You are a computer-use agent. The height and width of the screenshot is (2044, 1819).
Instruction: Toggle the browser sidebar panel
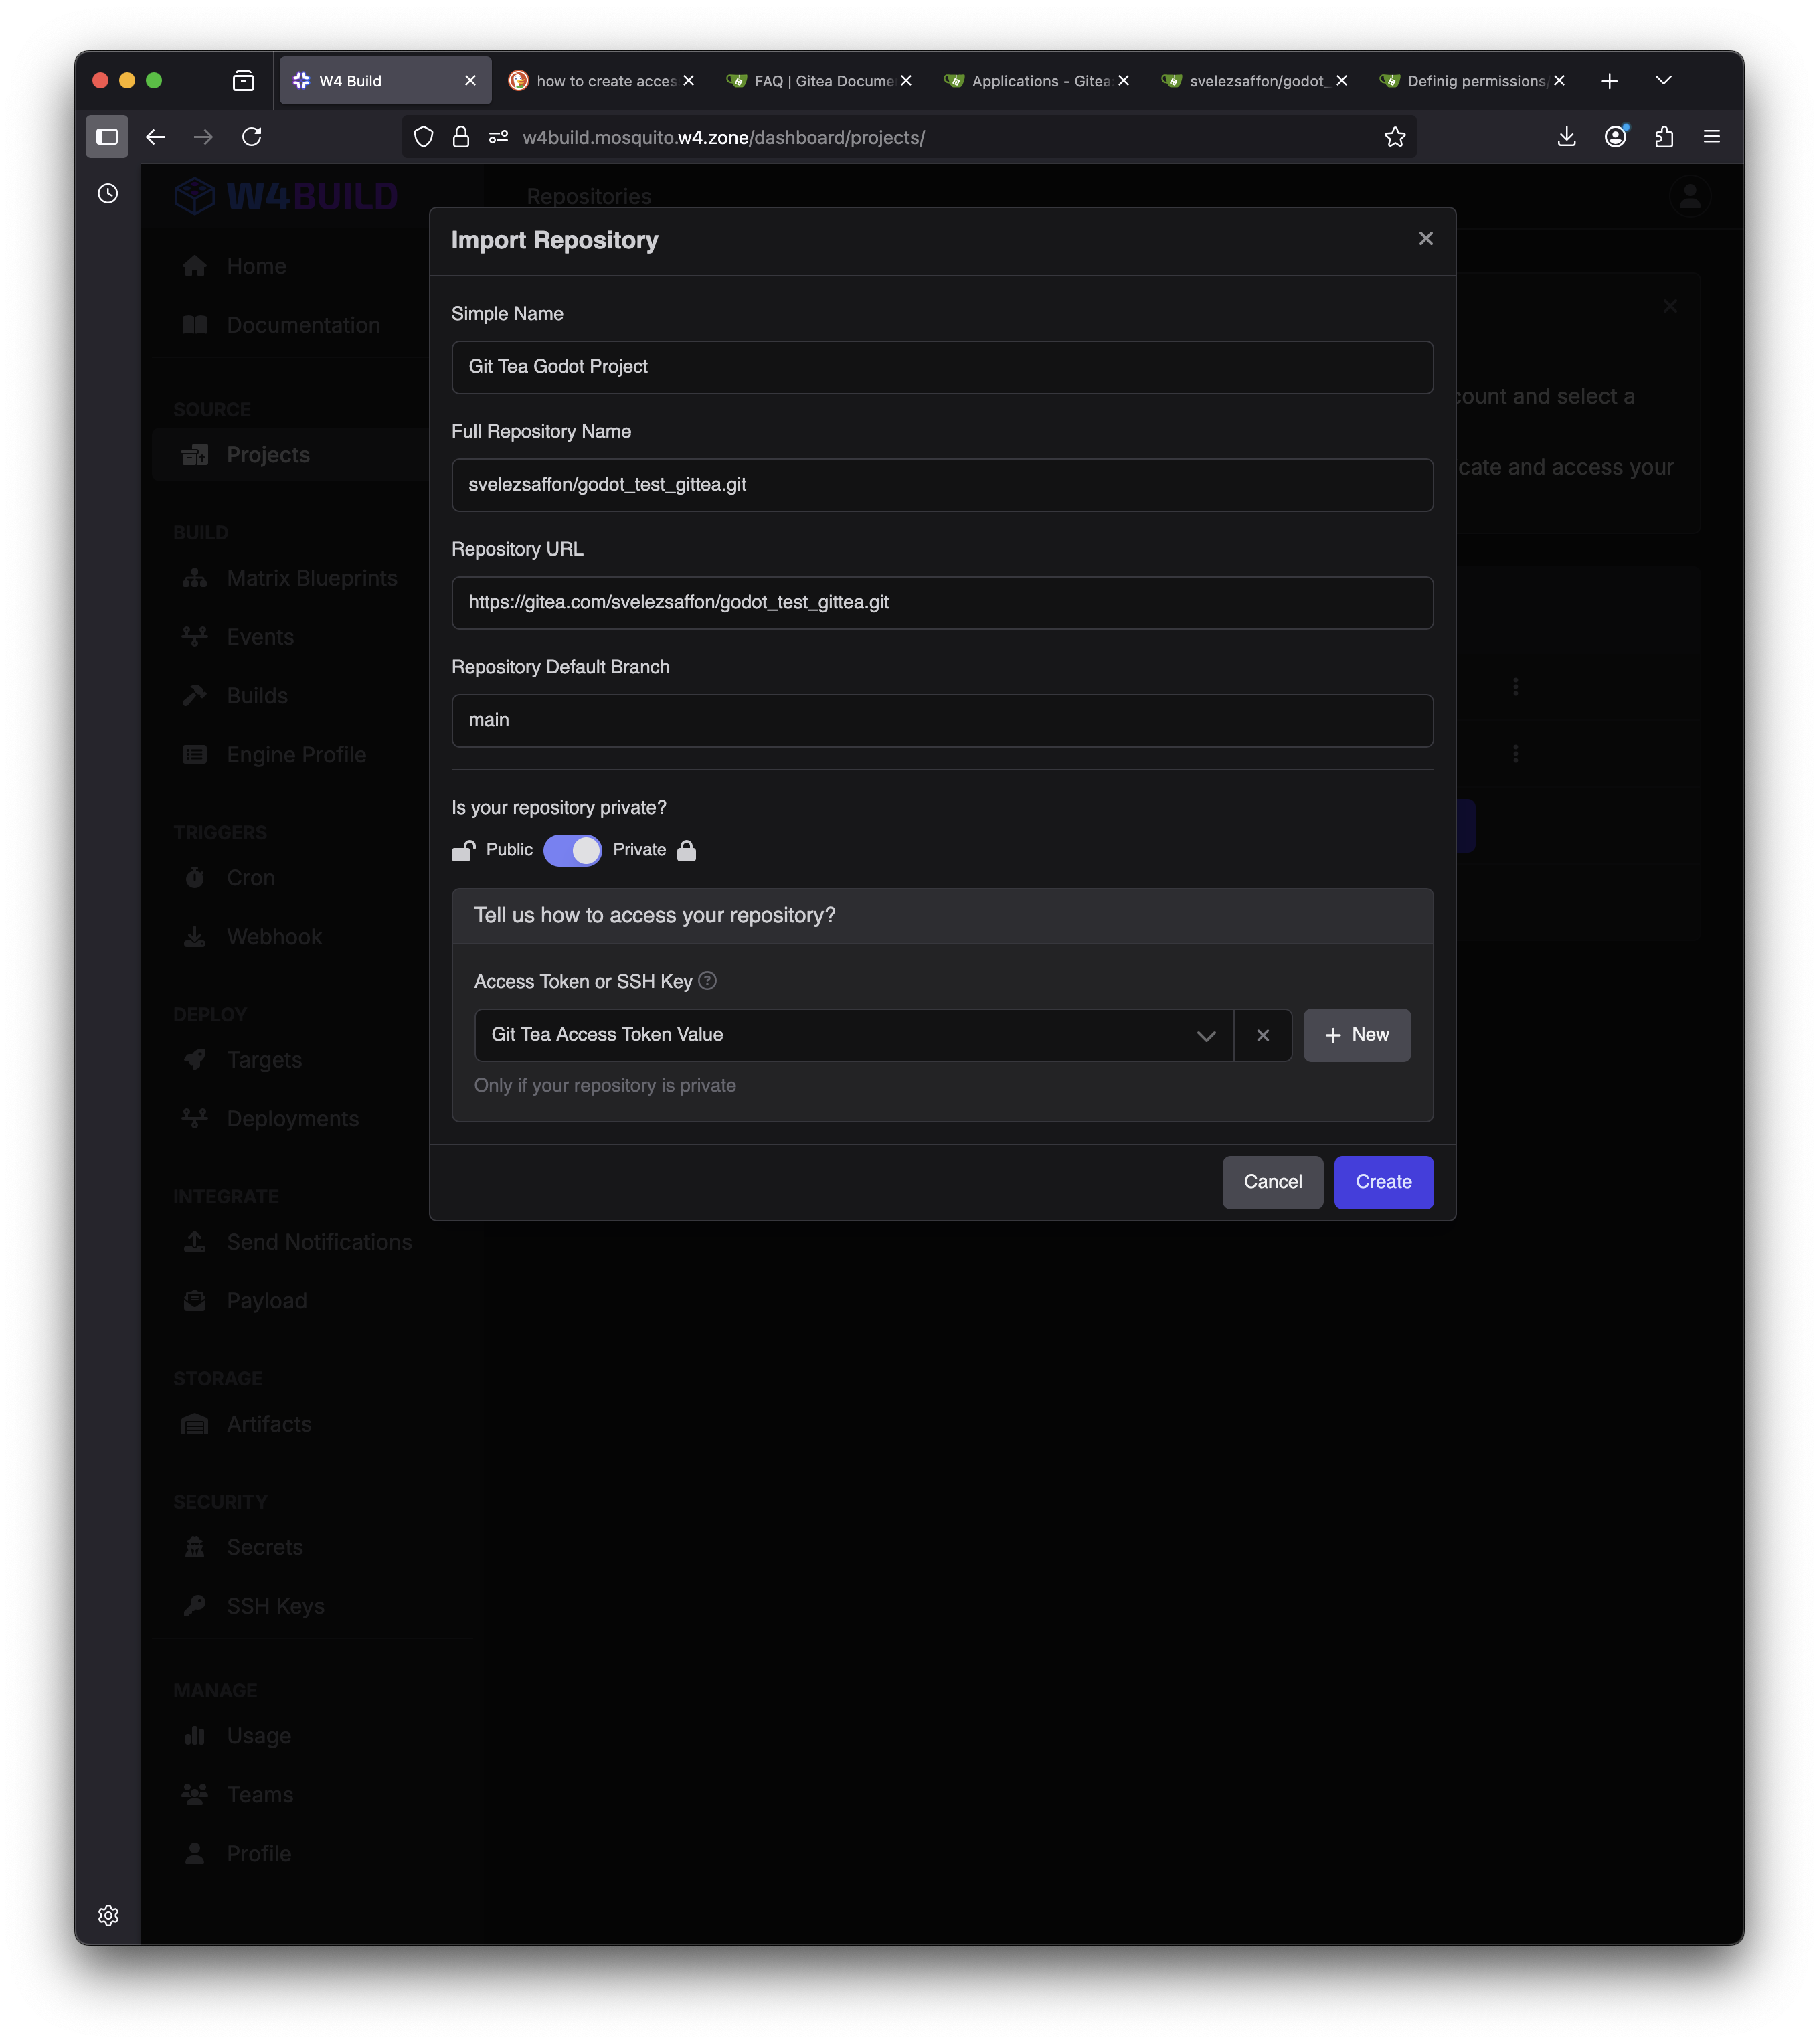(107, 137)
